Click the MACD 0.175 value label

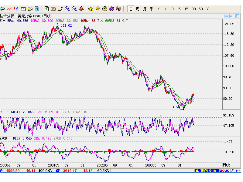pos(63,138)
